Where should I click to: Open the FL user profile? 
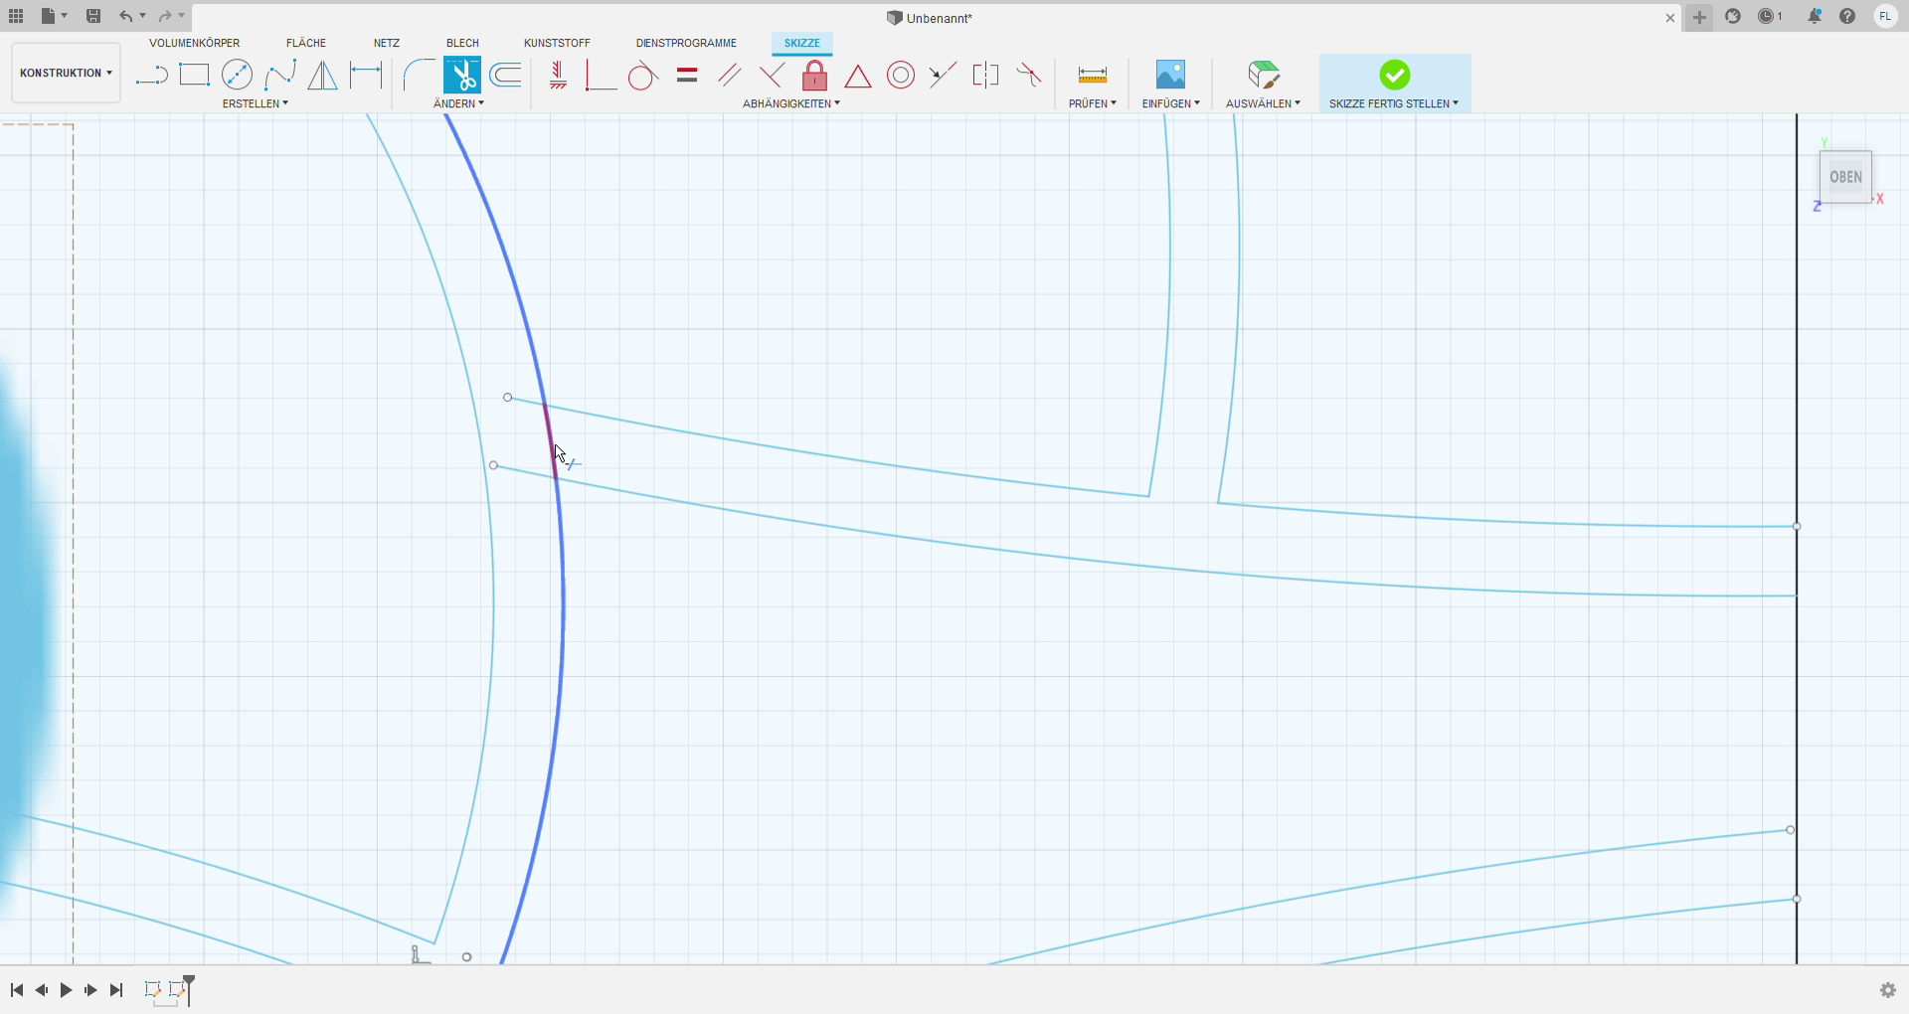click(1885, 16)
